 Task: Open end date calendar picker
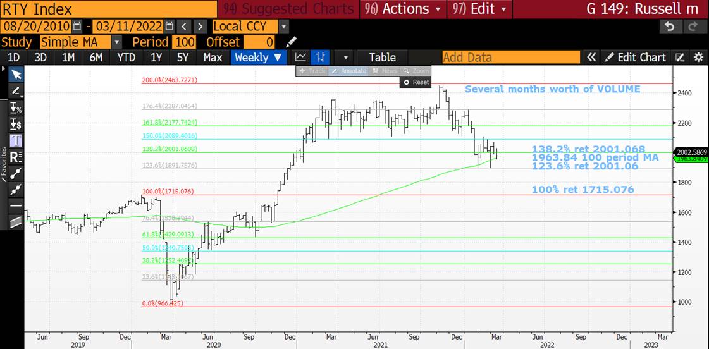pos(169,26)
